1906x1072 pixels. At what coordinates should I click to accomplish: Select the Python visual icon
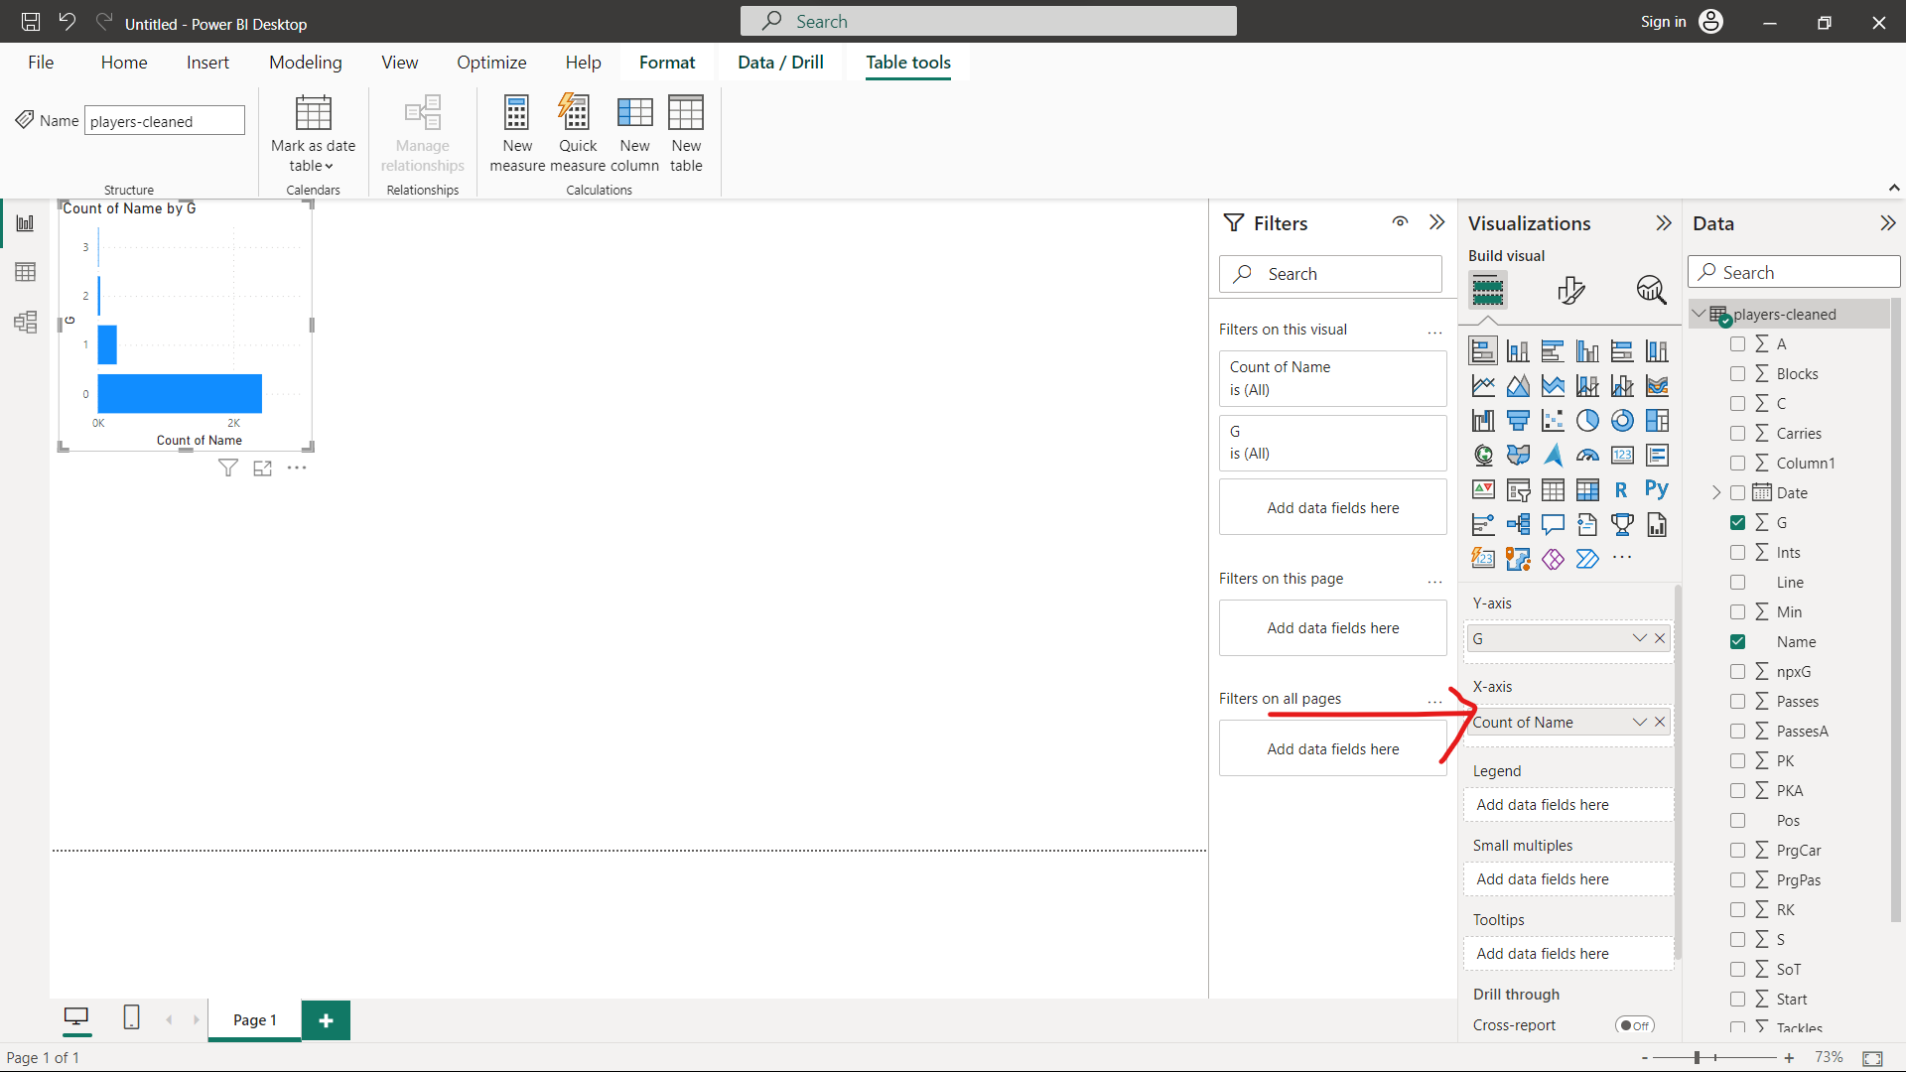(x=1656, y=489)
